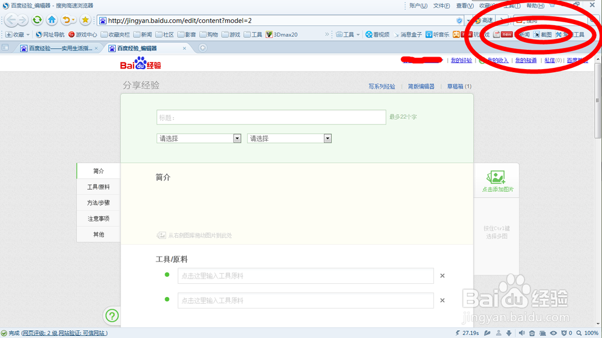Click the 27.19s speed-up lightning icon
The width and height of the screenshot is (602, 338).
click(458, 333)
